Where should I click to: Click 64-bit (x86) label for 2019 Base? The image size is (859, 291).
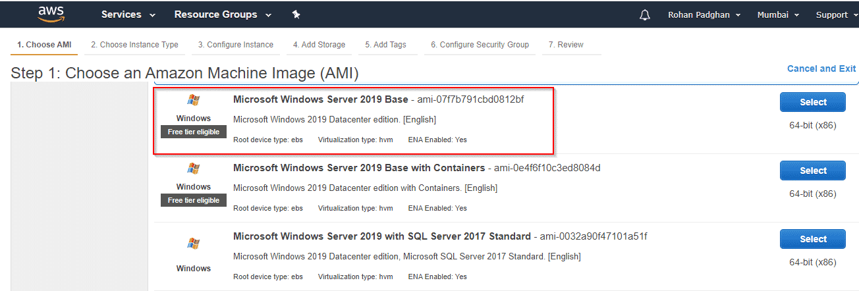[813, 125]
